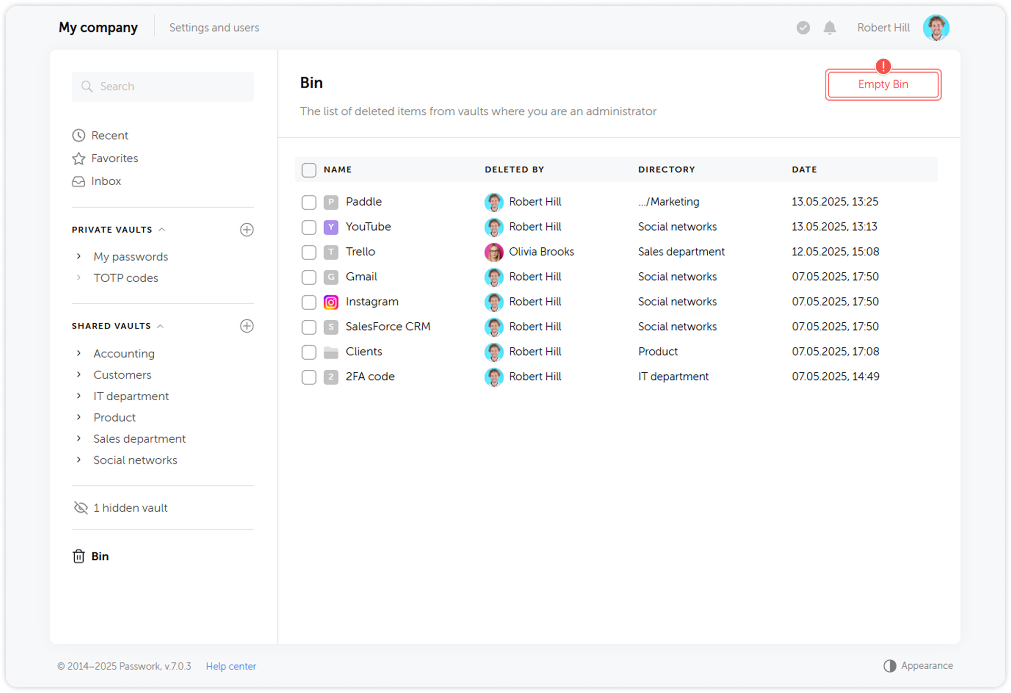Click the Appearance theme icon

click(x=890, y=666)
